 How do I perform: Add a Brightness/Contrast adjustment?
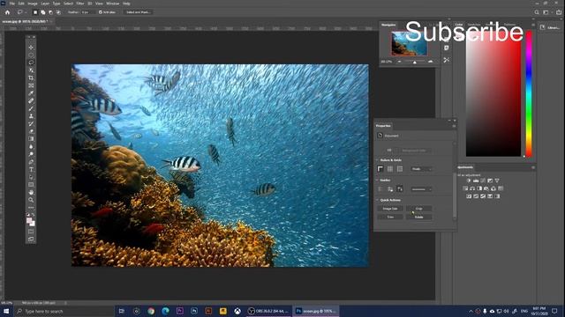[x=469, y=181]
